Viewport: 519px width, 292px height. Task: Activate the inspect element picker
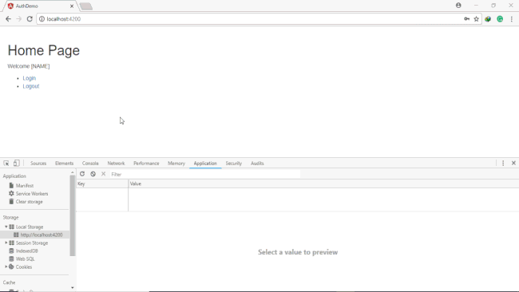[6, 163]
